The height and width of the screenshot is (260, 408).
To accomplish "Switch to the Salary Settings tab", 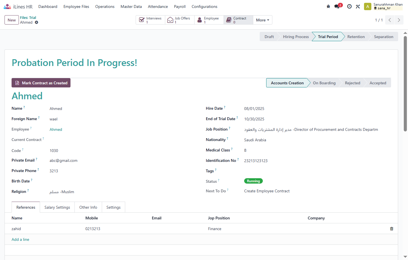I will point(57,207).
